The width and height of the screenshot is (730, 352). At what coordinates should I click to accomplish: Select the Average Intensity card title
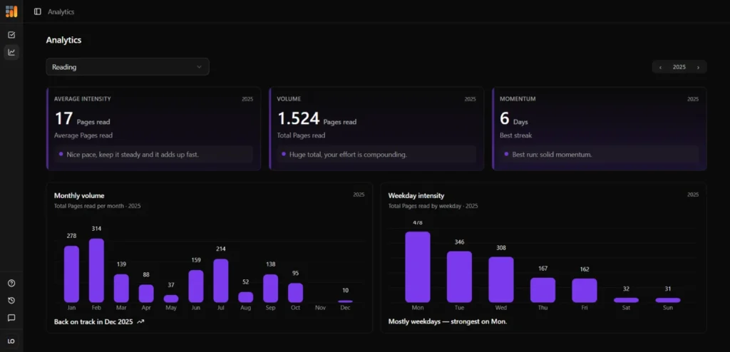click(83, 99)
